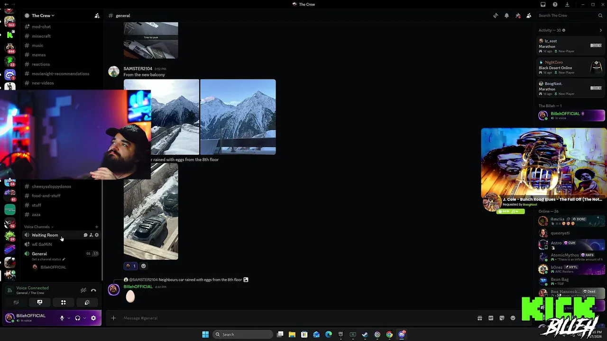This screenshot has width=607, height=341.
Task: Focus the Message #general input
Action: pos(296,318)
